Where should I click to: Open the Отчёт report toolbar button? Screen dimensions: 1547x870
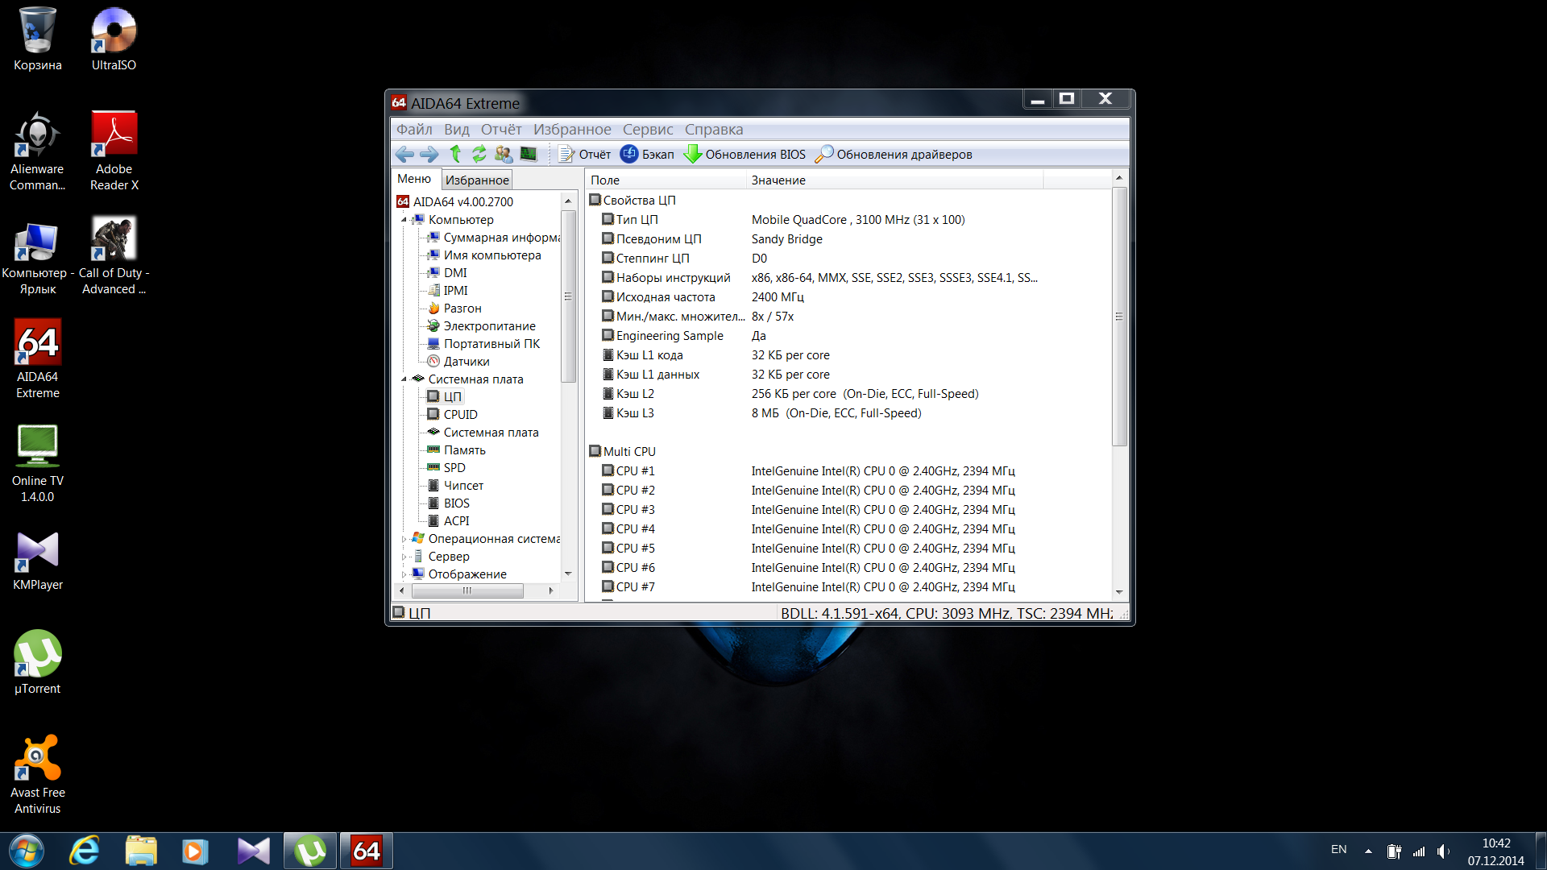(585, 154)
